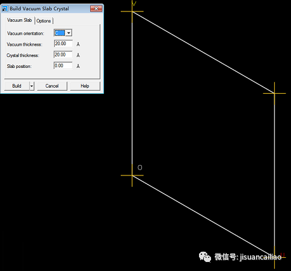Click the upper right lattice corner cross
291x271 pixels.
pyautogui.click(x=274, y=93)
